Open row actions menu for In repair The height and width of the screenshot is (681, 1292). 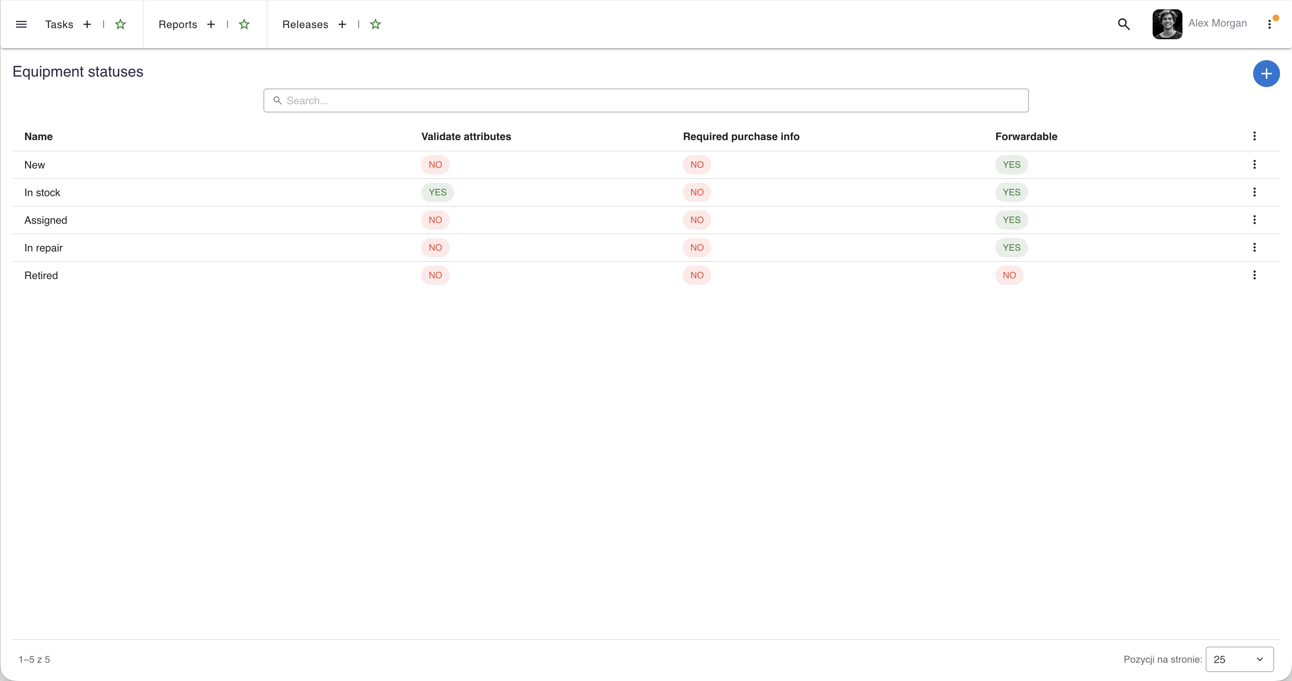[x=1254, y=247]
